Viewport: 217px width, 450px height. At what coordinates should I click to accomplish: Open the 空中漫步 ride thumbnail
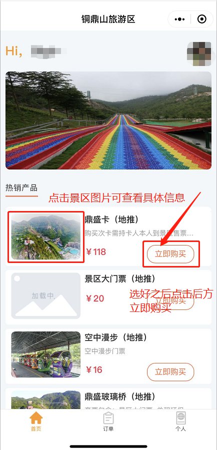[46, 354]
